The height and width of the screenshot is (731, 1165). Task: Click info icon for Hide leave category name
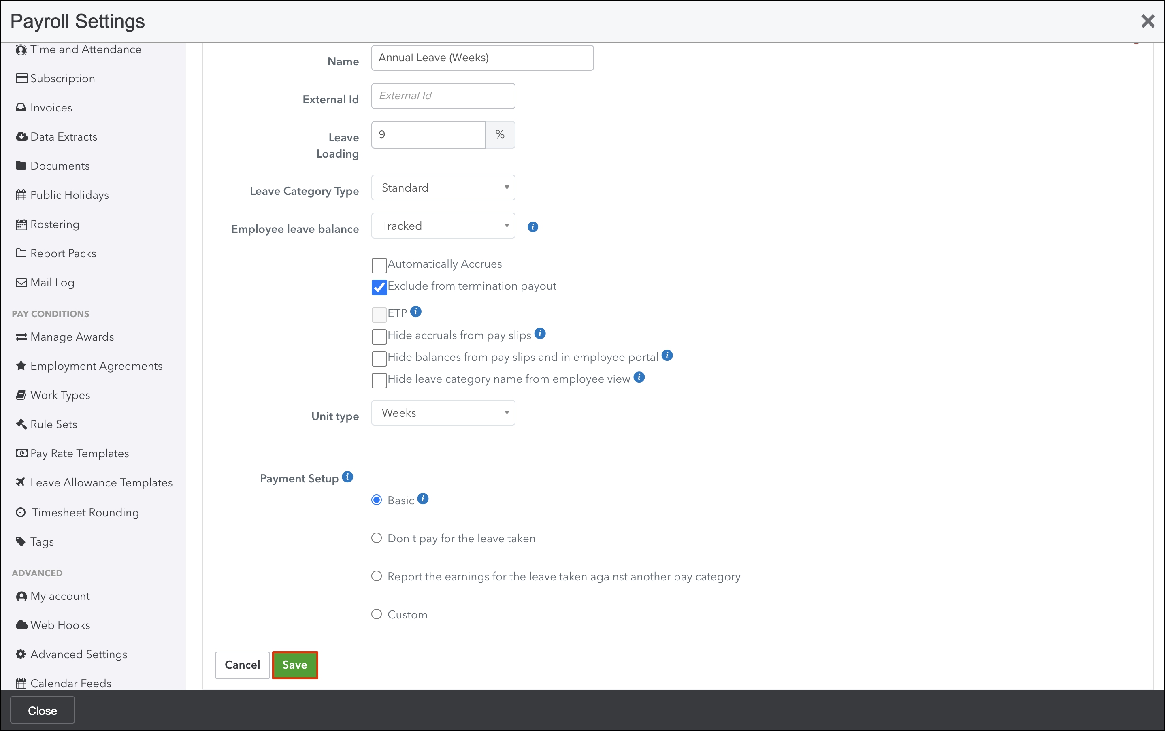coord(639,377)
